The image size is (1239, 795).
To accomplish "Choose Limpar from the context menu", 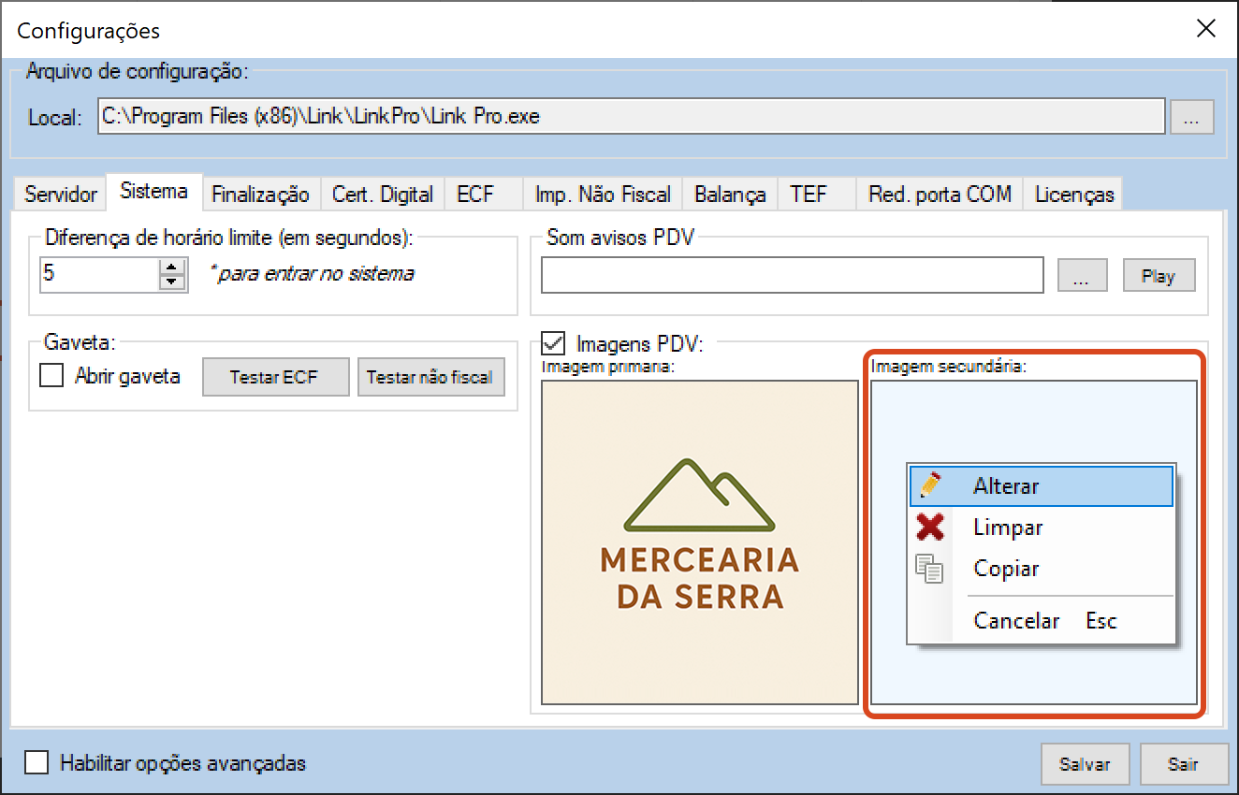I will [x=1008, y=528].
